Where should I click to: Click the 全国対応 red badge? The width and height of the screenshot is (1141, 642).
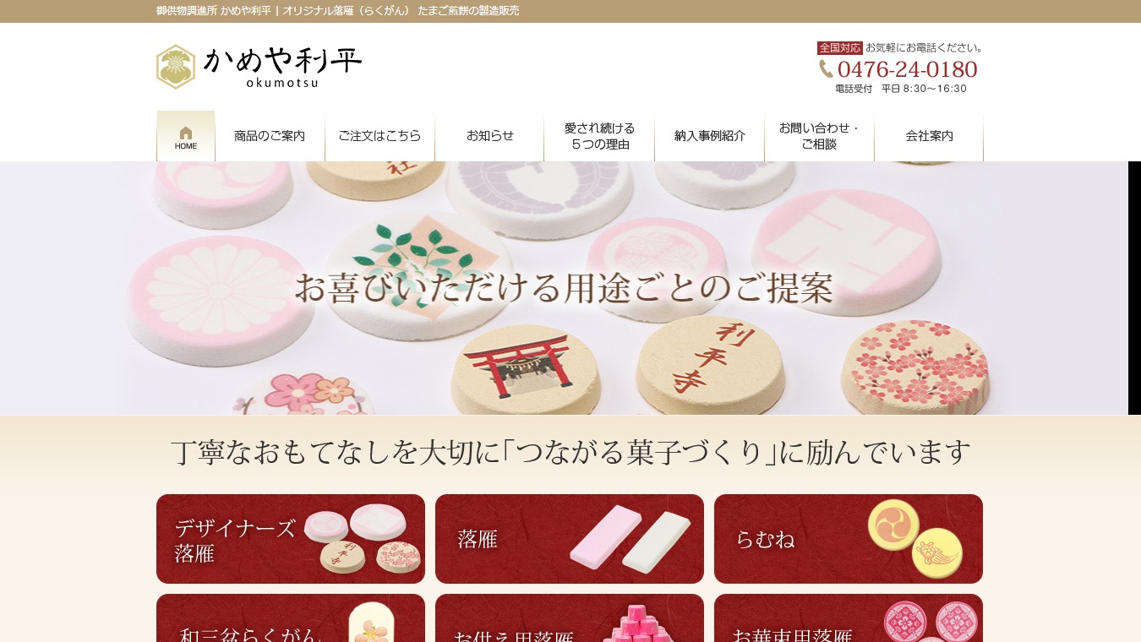click(839, 48)
